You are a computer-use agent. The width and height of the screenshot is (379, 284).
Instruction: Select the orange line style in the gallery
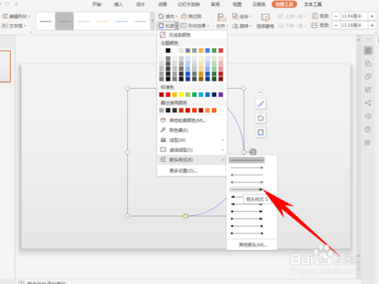click(x=102, y=21)
